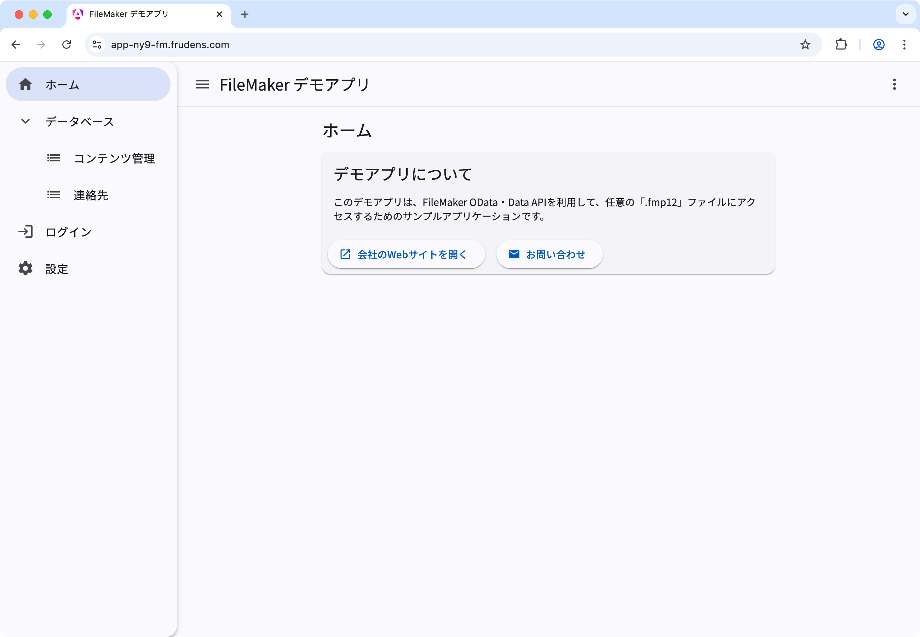Toggle the sidebar with hamburger menu icon
The width and height of the screenshot is (920, 637).
(x=202, y=84)
